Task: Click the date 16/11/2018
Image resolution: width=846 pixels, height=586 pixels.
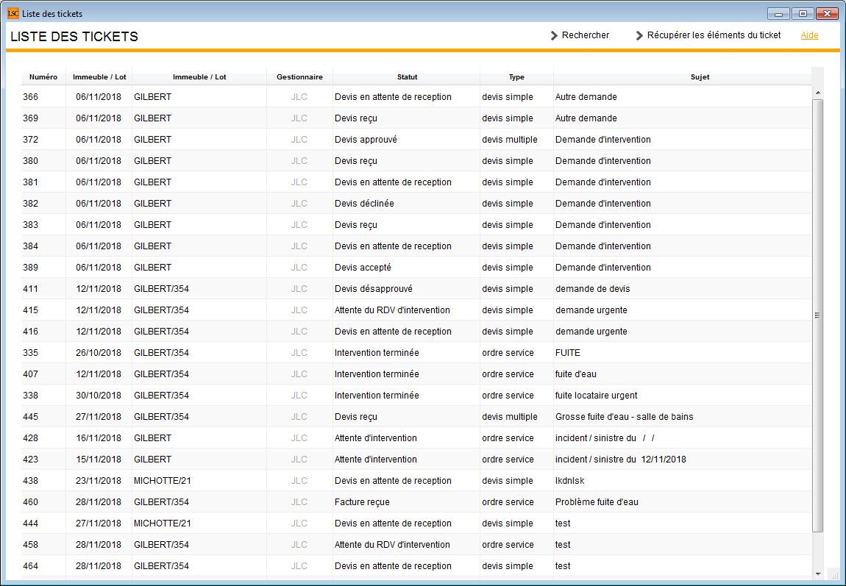Action: click(98, 437)
